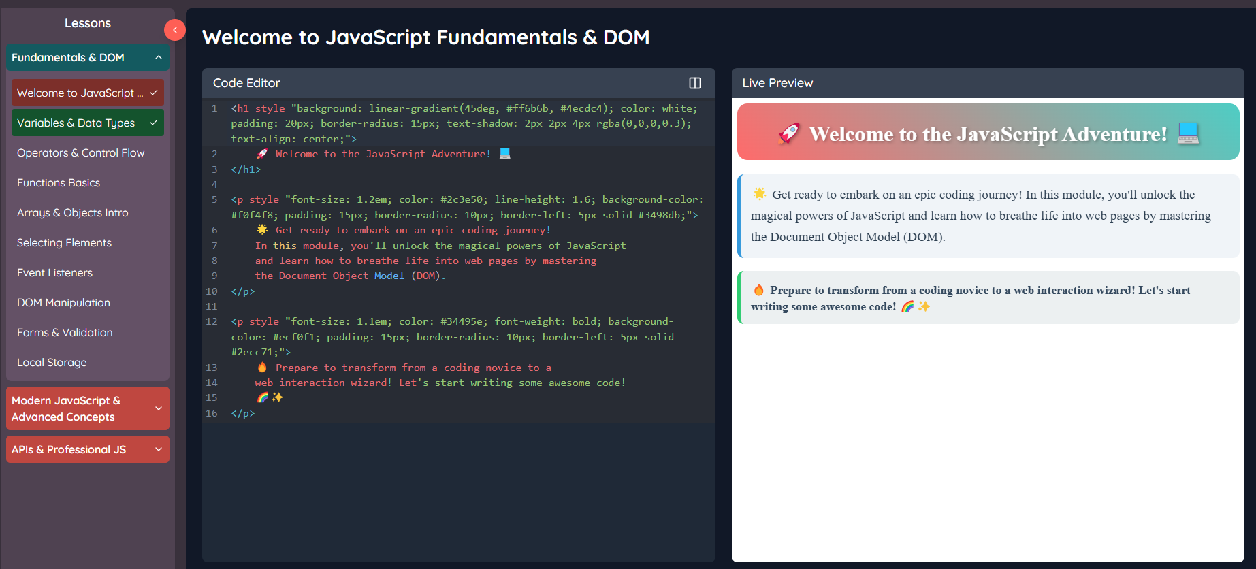The width and height of the screenshot is (1256, 569).
Task: Open the Functions Basics lesson
Action: [88, 182]
